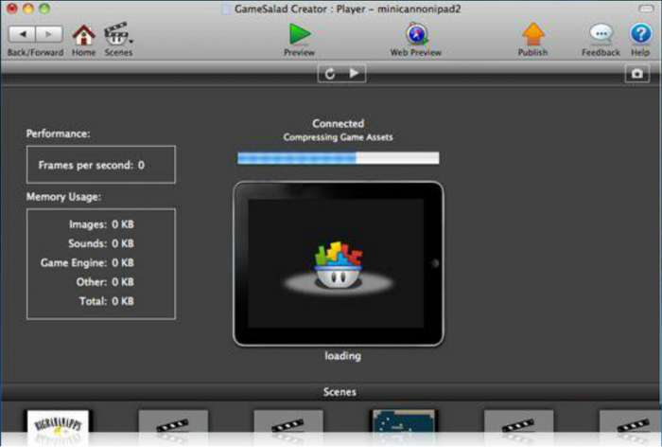Viewport: 662px width, 447px height.
Task: Start Preview with green play icon
Action: point(300,34)
